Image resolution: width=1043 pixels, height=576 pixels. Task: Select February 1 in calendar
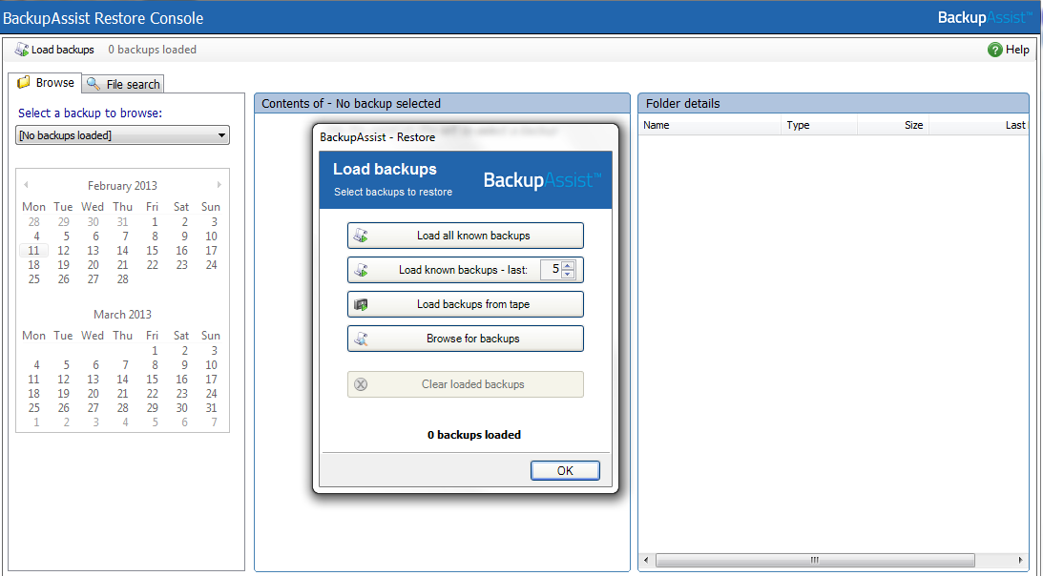coord(155,222)
